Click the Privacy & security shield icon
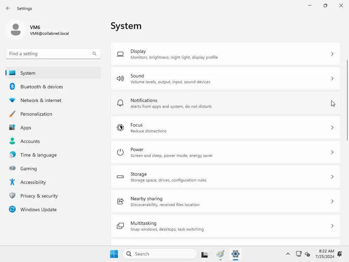The width and height of the screenshot is (349, 262). coord(12,195)
